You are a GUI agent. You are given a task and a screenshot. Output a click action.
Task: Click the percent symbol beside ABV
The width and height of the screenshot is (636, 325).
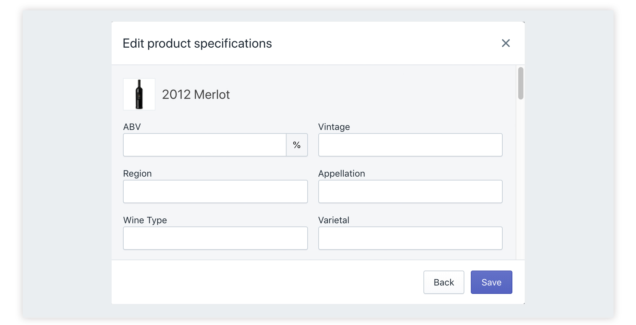[297, 145]
